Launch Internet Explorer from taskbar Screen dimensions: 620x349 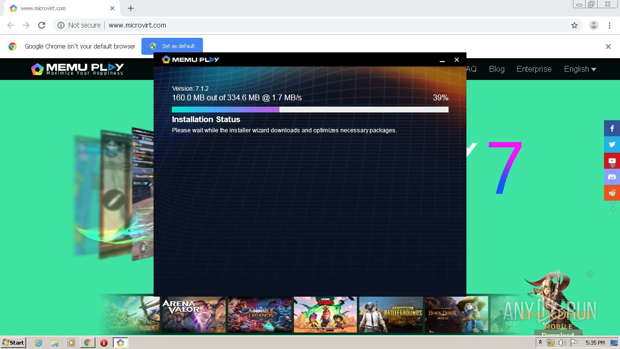(38, 343)
